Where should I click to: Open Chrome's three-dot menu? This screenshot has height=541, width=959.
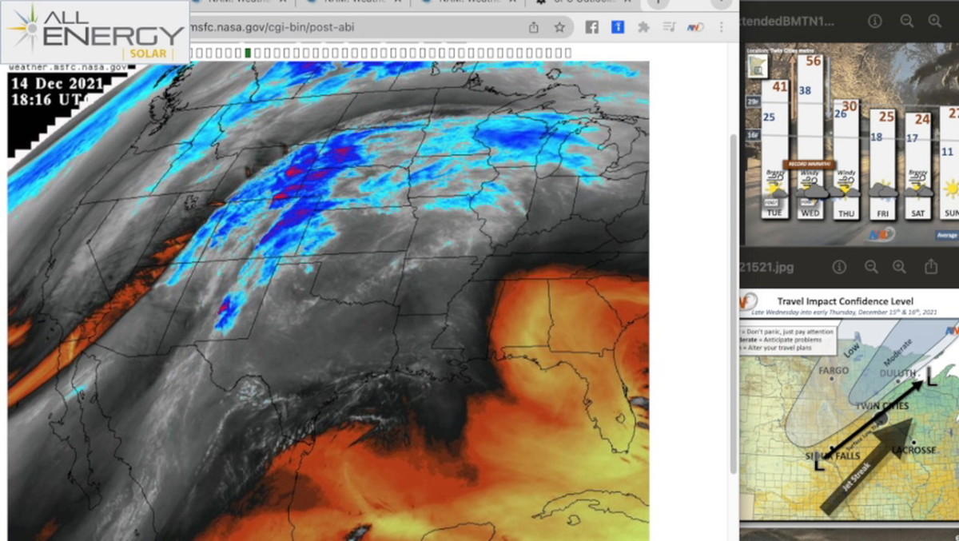point(721,26)
